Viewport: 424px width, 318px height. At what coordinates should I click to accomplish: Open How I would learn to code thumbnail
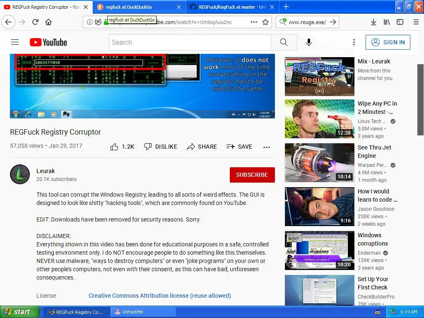pos(319,207)
